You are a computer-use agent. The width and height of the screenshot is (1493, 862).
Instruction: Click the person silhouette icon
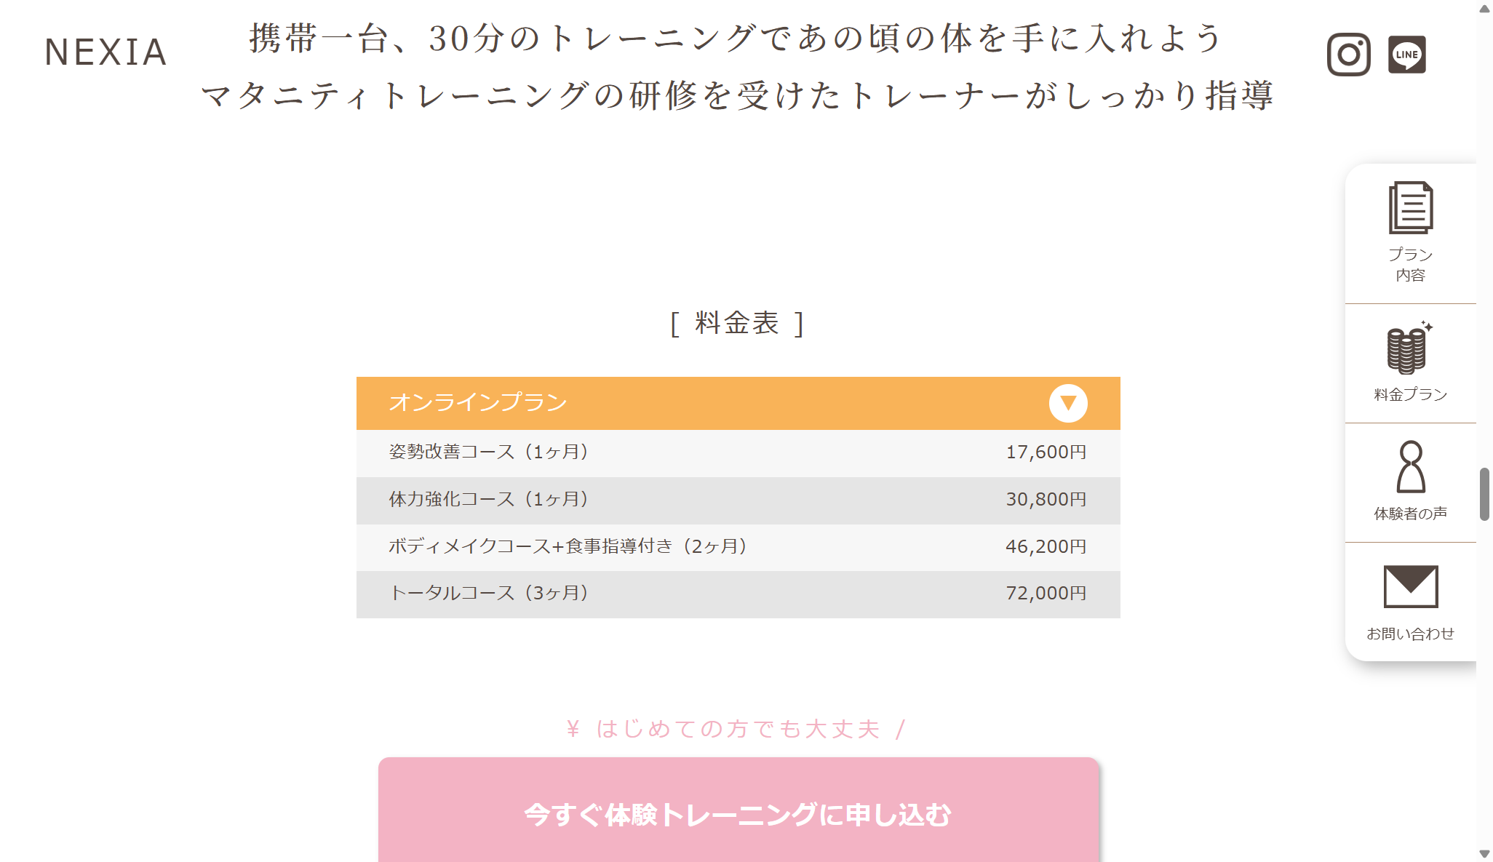click(1410, 467)
